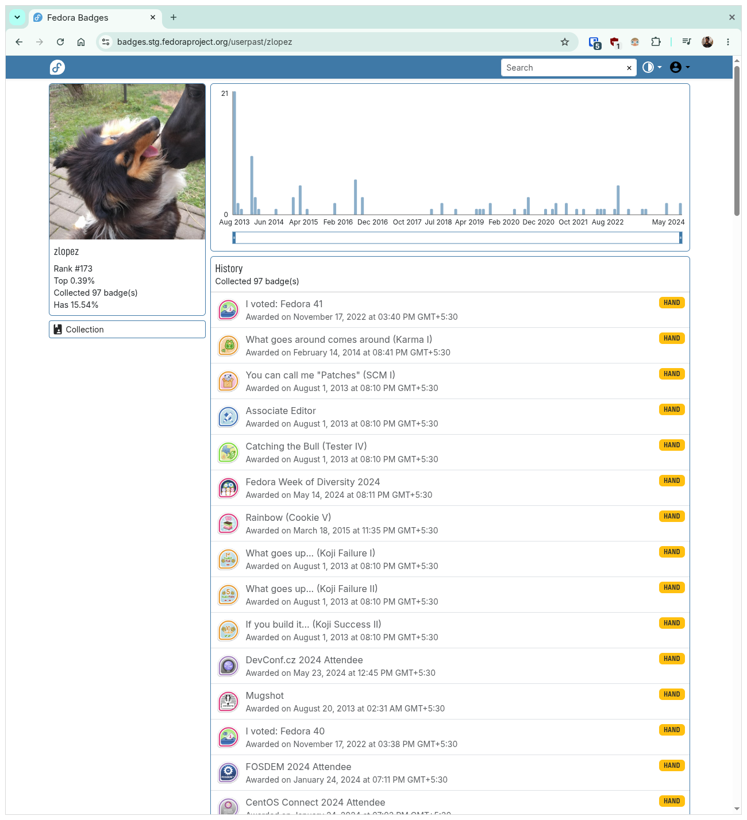The width and height of the screenshot is (747, 820).
Task: Open the DevConf.cz 2024 Attendee badge icon
Action: pos(228,666)
